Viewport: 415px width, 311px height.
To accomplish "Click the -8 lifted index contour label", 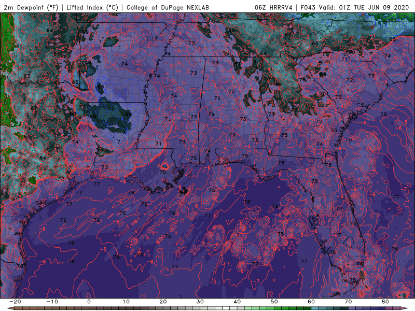I will [372, 195].
